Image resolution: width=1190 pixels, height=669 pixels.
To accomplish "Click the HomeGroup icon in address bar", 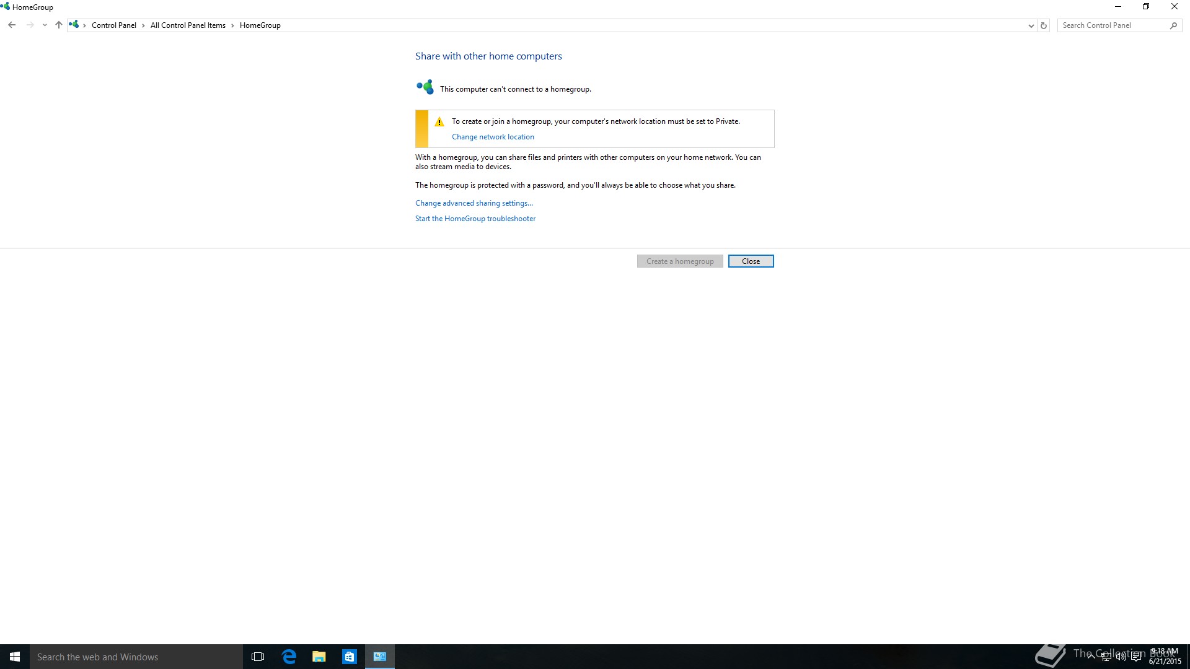I will (x=74, y=25).
